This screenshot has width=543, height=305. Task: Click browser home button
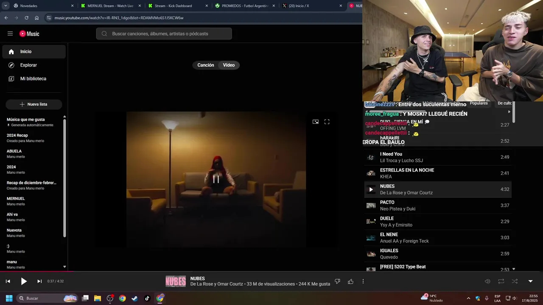pos(36,18)
